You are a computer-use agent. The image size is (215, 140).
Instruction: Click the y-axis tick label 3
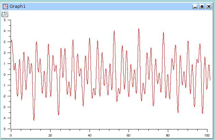pos(5,42)
